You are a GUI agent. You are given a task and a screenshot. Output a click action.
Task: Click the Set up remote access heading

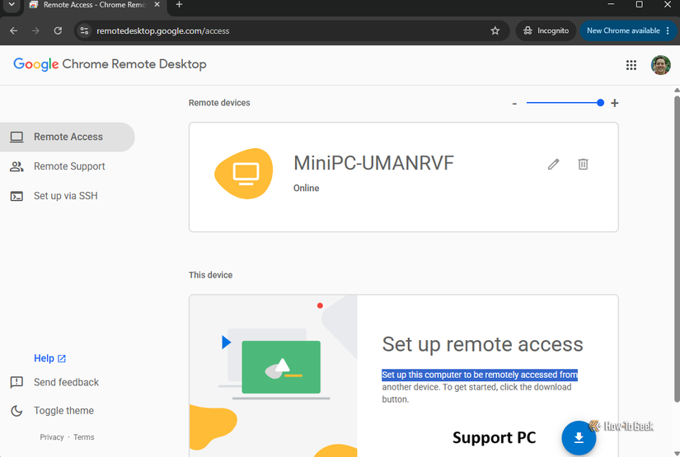[x=482, y=344]
